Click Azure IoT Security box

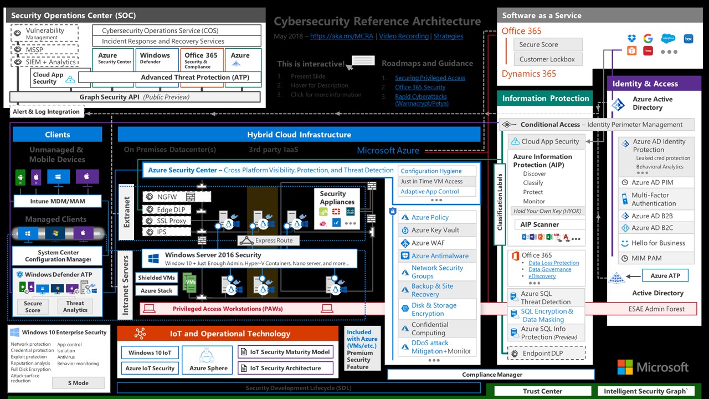[150, 368]
